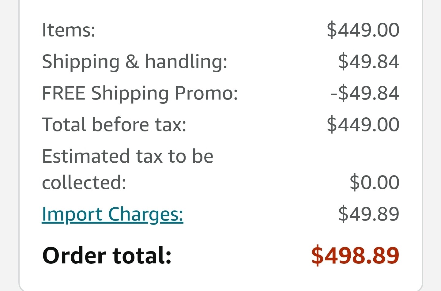Click the Shipping & handling label

pyautogui.click(x=134, y=62)
